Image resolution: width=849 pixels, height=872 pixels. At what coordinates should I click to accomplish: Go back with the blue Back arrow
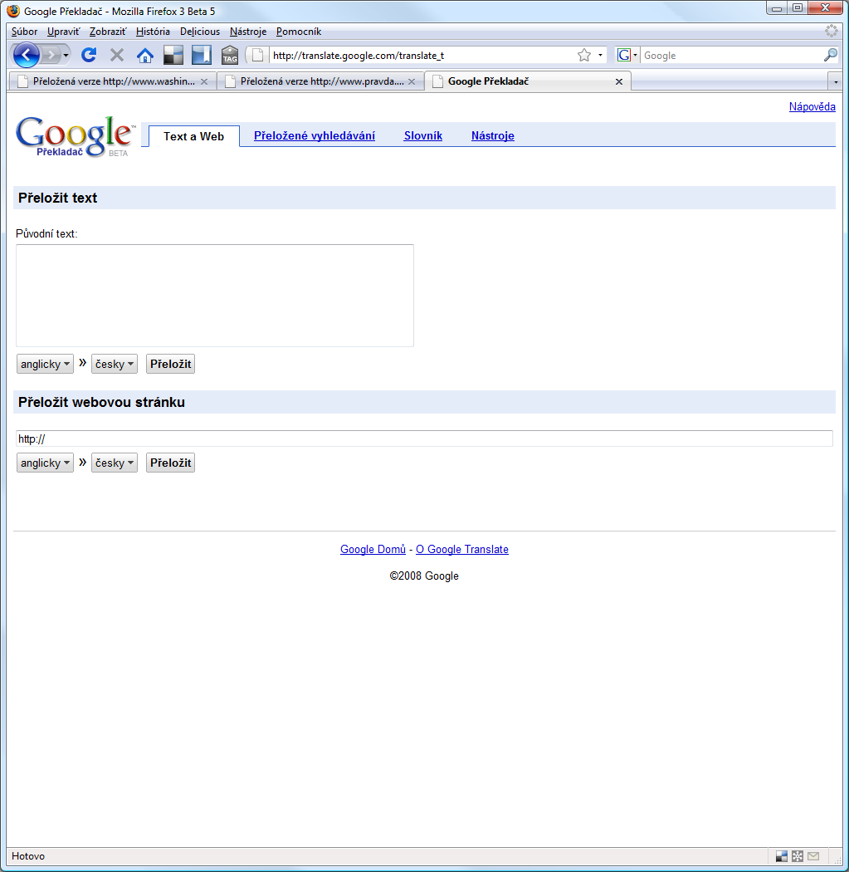(x=26, y=55)
